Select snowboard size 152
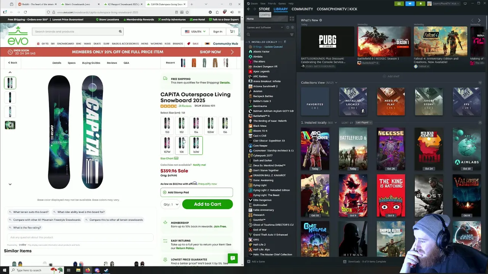The width and height of the screenshot is (488, 274). (181, 126)
